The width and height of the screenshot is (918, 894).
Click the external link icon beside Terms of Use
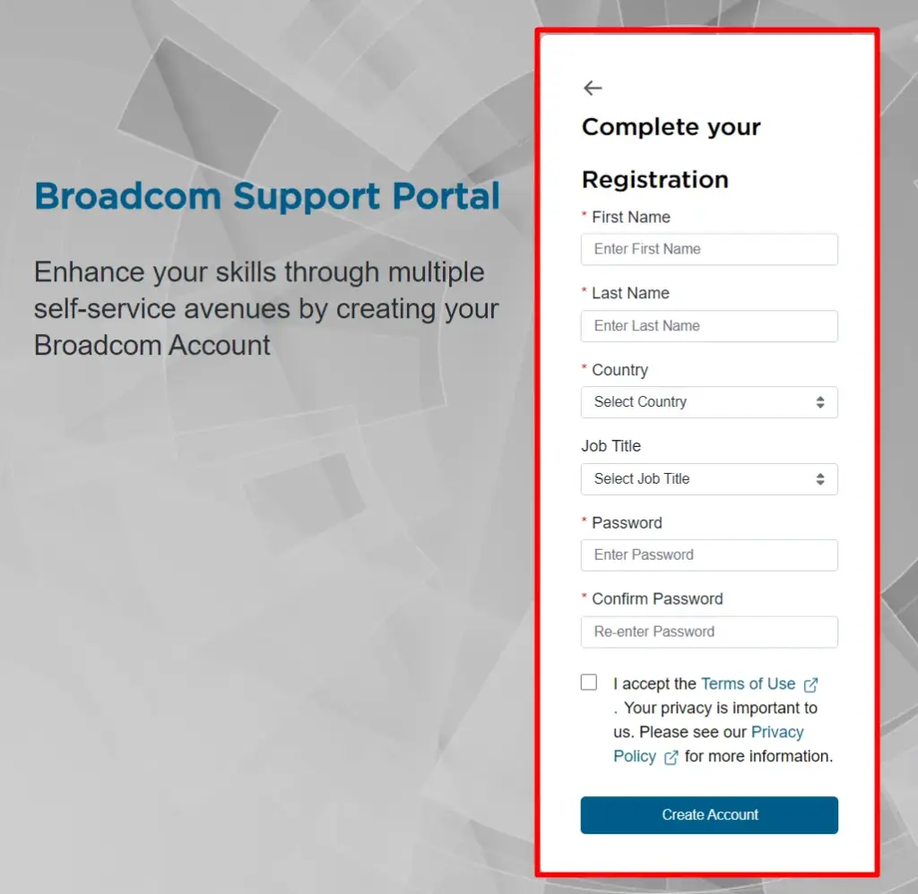pos(810,685)
